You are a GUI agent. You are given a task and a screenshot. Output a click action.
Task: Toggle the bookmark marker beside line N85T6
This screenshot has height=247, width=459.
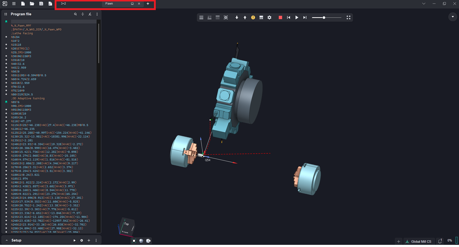coord(6,102)
